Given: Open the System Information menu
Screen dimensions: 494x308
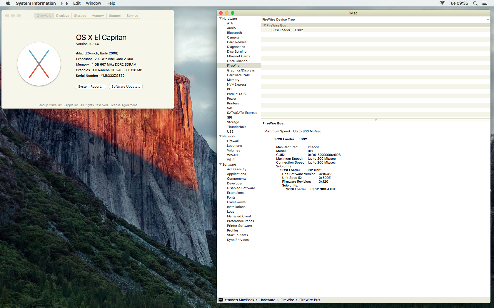Looking at the screenshot, I should 36,3.
